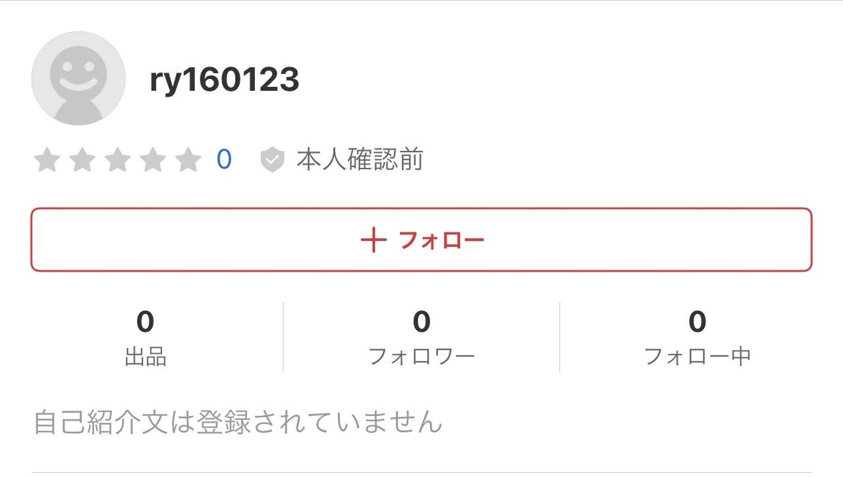
Task: Click the フォロー中 count number zero
Action: [x=697, y=322]
